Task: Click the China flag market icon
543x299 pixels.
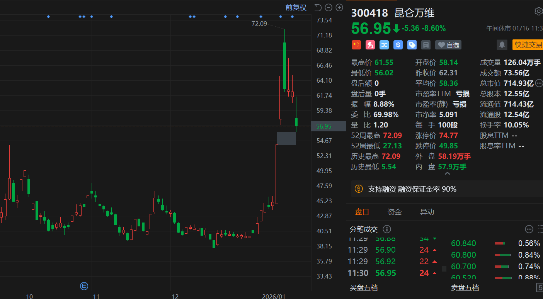Action: pyautogui.click(x=356, y=45)
